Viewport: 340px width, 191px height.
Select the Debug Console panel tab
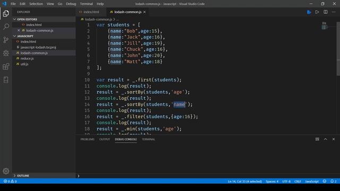pyautogui.click(x=126, y=139)
